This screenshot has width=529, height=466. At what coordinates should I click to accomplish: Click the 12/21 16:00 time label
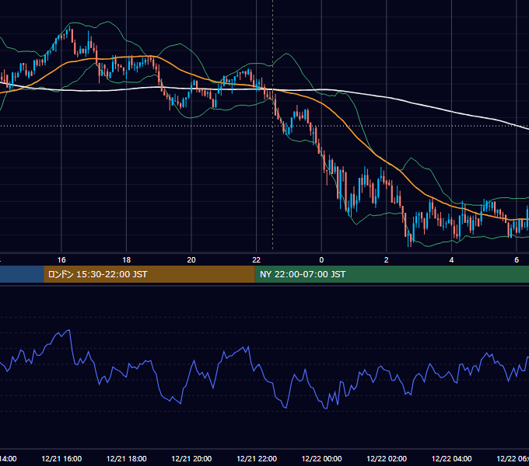pyautogui.click(x=61, y=458)
